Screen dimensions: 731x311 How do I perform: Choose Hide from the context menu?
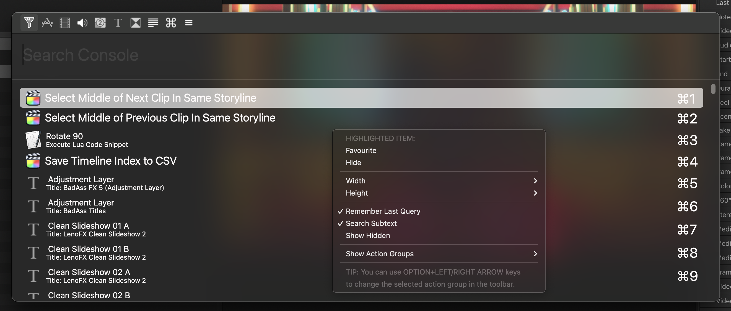coord(353,163)
